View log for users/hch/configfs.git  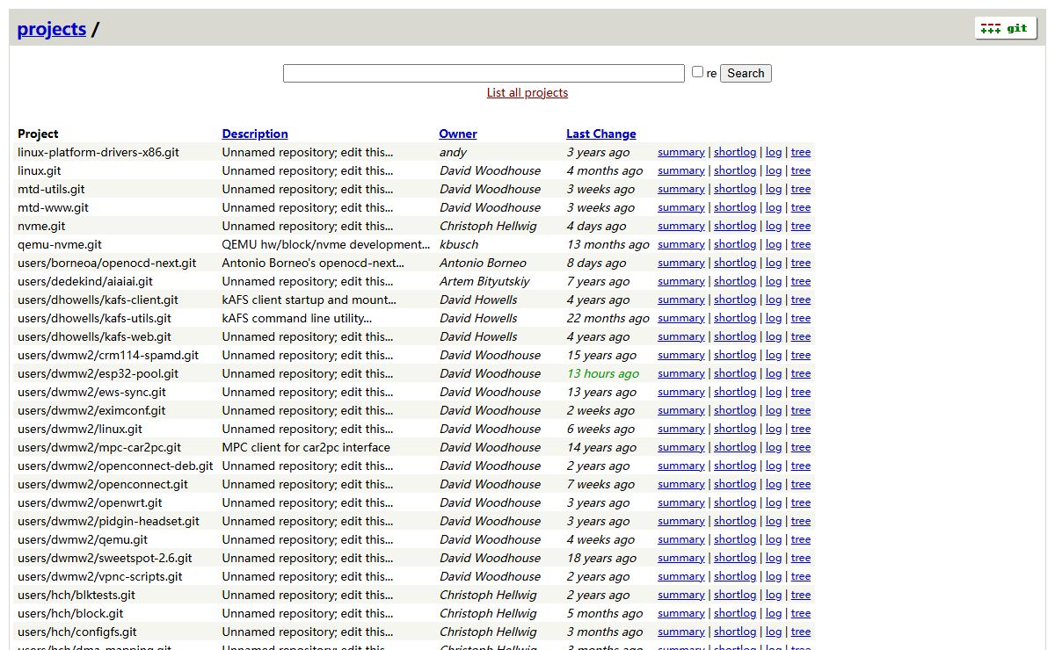click(774, 632)
